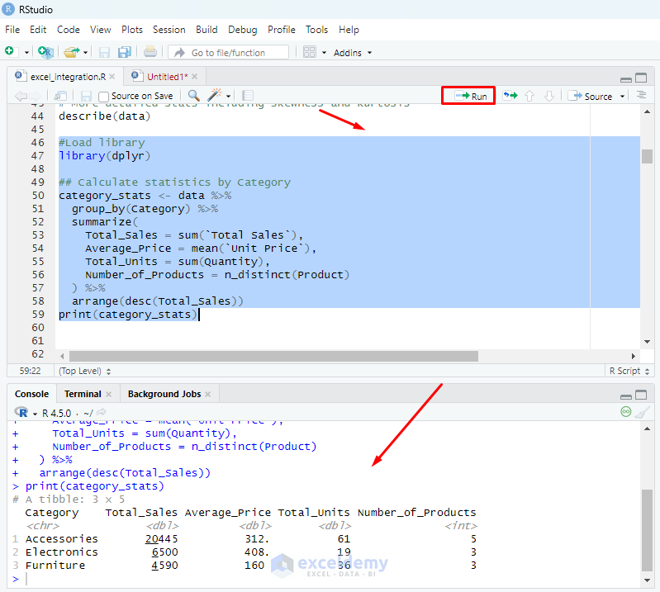
Task: Expand the Source options dropdown arrow
Action: coord(622,97)
